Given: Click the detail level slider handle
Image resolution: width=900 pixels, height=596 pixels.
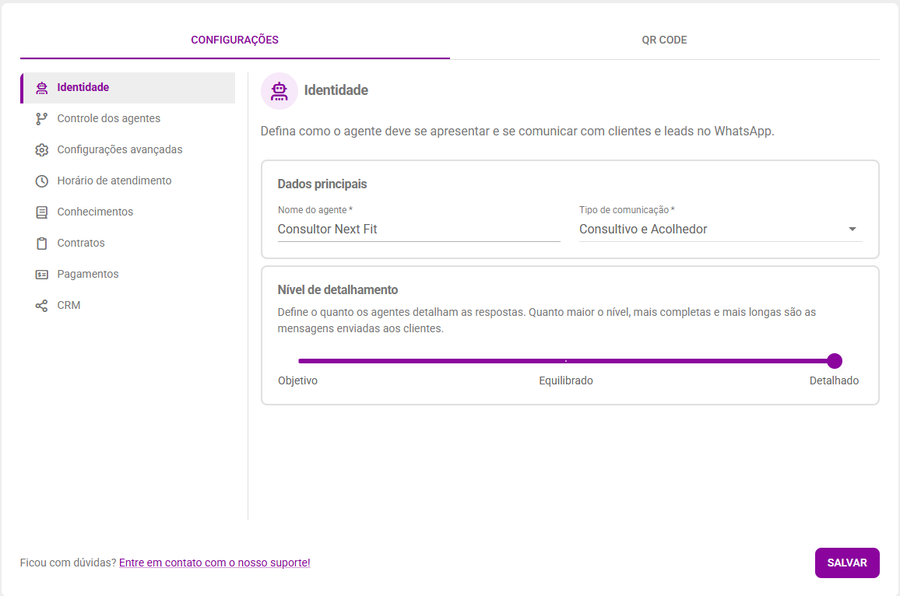Looking at the screenshot, I should (x=835, y=361).
